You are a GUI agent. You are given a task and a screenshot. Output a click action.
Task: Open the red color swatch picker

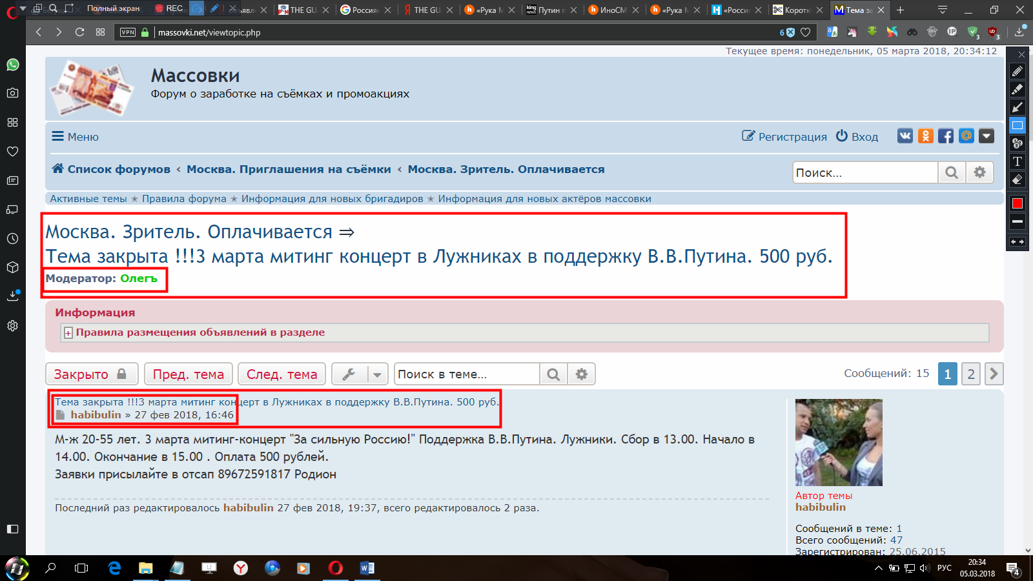[1018, 203]
